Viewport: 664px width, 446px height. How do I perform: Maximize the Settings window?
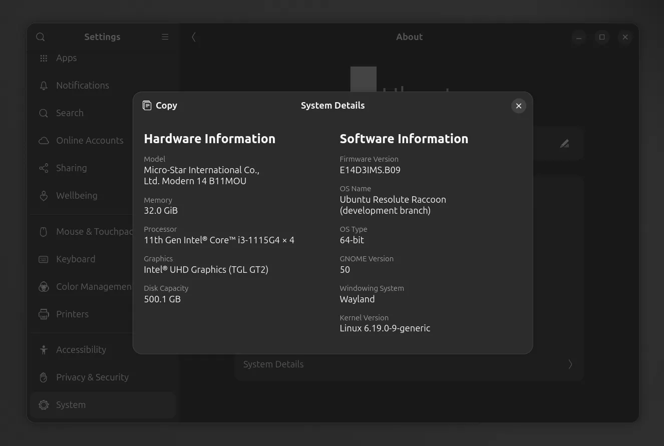pyautogui.click(x=602, y=37)
